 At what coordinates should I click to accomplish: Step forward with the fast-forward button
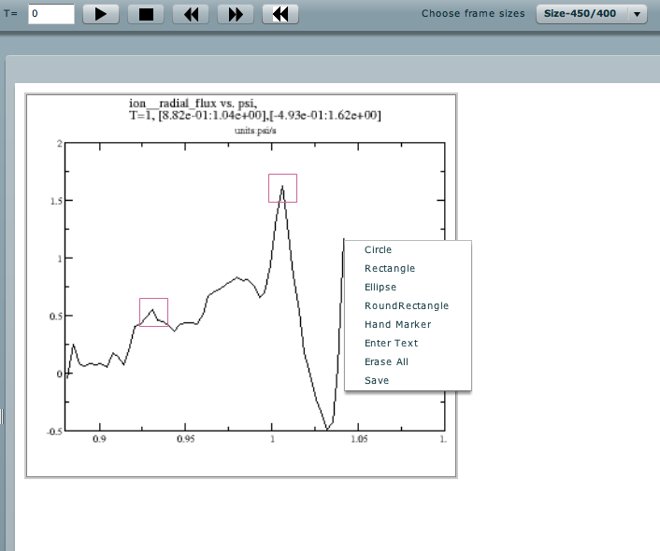tap(236, 14)
